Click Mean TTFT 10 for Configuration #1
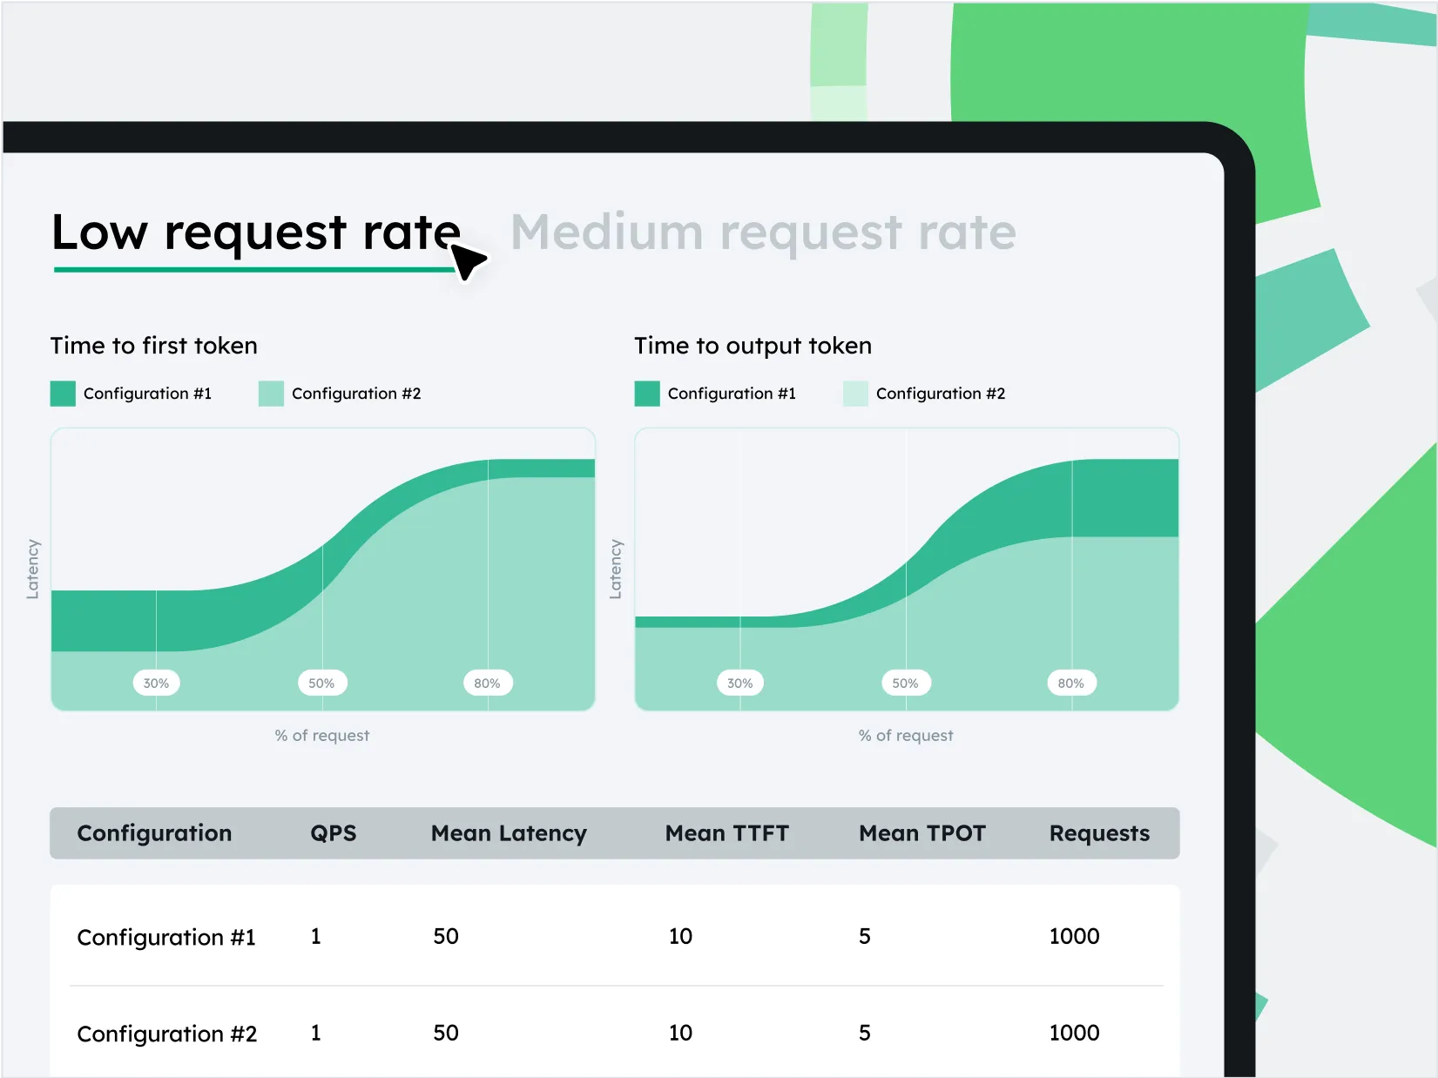Viewport: 1438px width, 1078px height. click(680, 937)
